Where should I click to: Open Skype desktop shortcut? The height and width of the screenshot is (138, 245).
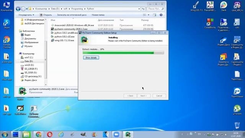point(7,24)
